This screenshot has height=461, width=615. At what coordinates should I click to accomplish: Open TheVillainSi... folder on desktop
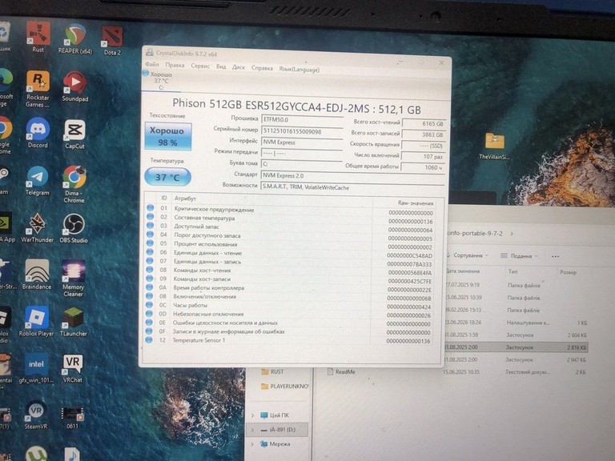[495, 146]
